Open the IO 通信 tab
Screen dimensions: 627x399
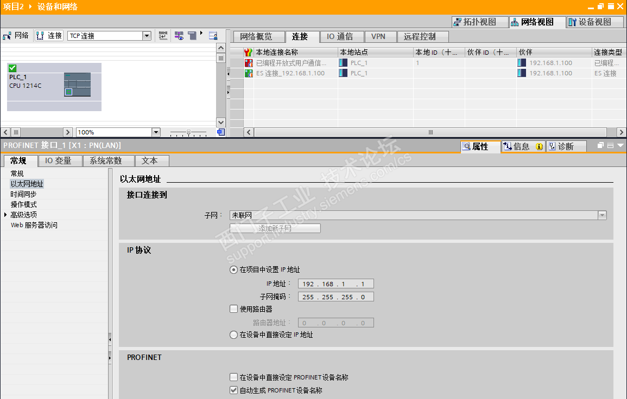(343, 37)
